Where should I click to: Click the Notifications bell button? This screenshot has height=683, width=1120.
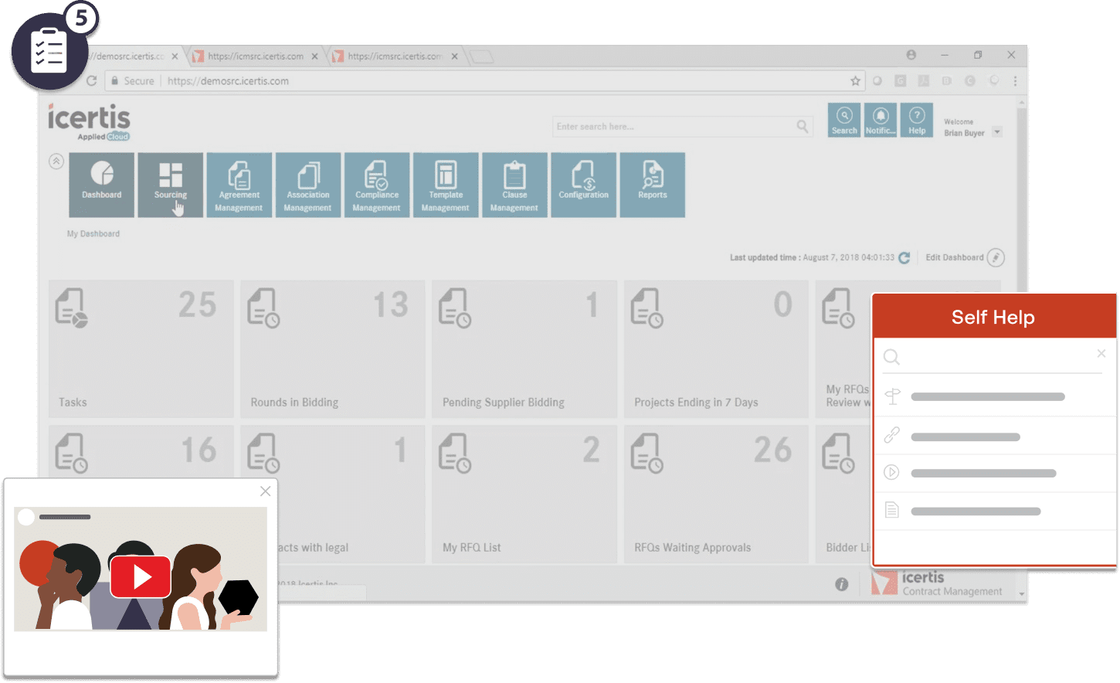pyautogui.click(x=881, y=121)
